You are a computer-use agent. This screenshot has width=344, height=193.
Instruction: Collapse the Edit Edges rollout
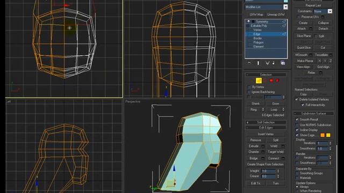click(x=266, y=128)
